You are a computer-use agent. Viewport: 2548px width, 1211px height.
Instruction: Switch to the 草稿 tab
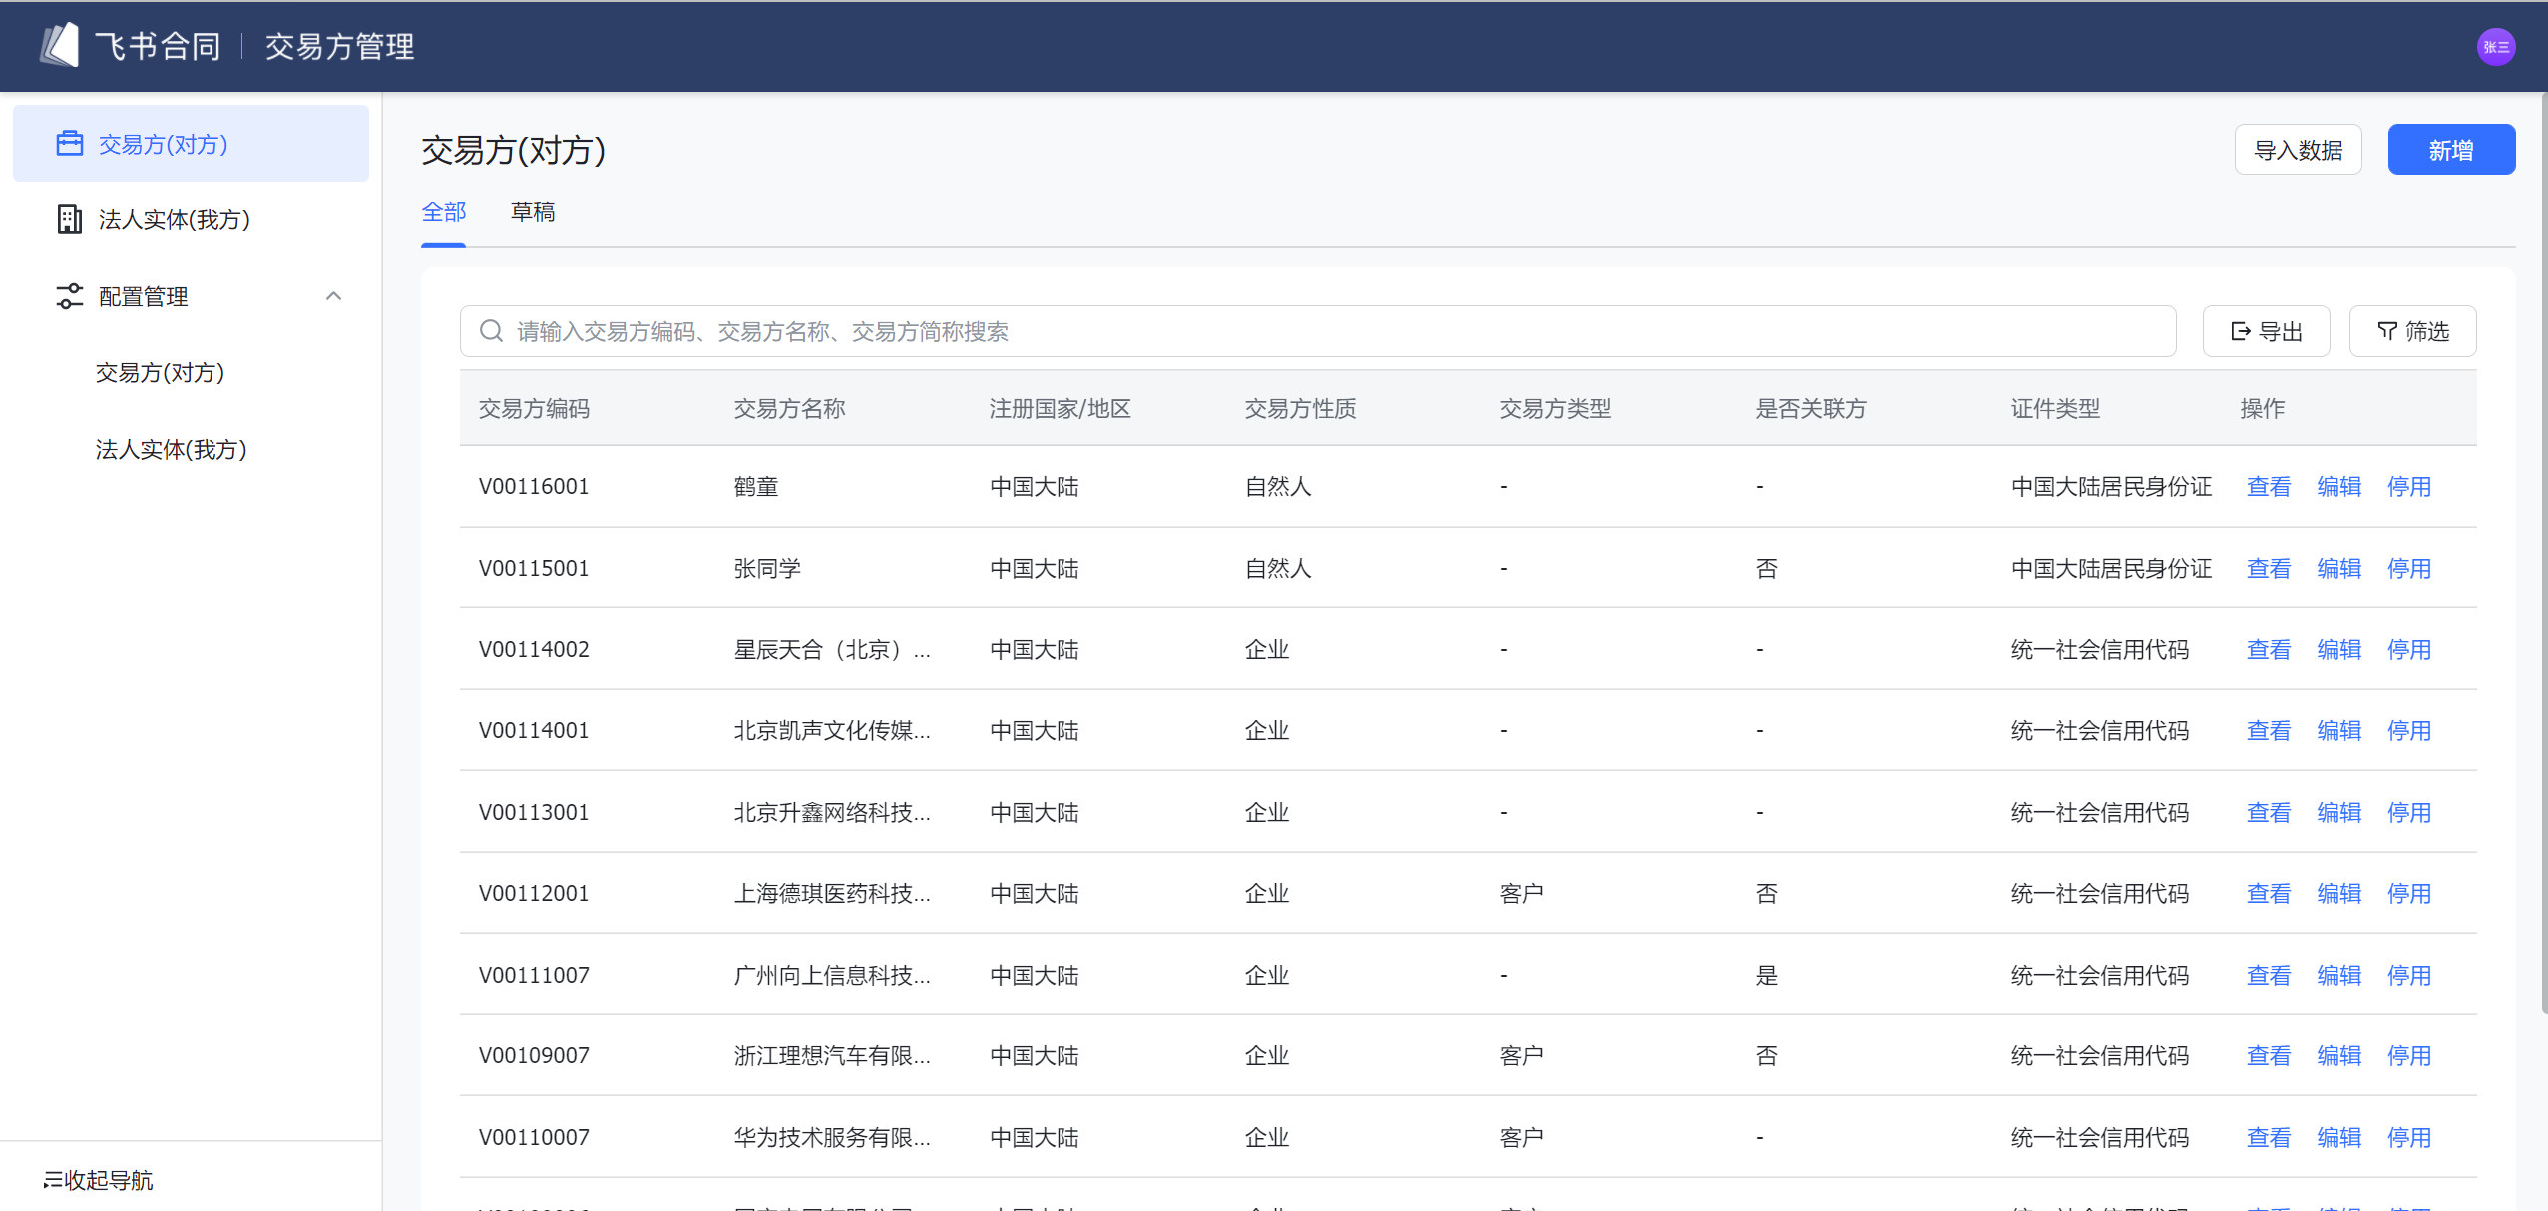(x=533, y=212)
